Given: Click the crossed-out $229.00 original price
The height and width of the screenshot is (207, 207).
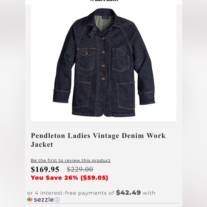Looking at the screenshot, I should point(80,169).
